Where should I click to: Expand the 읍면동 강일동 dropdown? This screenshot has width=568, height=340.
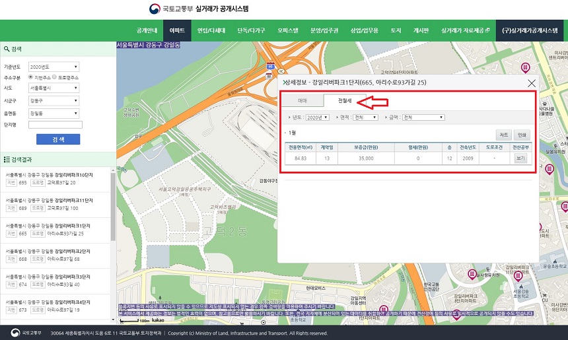pyautogui.click(x=53, y=114)
